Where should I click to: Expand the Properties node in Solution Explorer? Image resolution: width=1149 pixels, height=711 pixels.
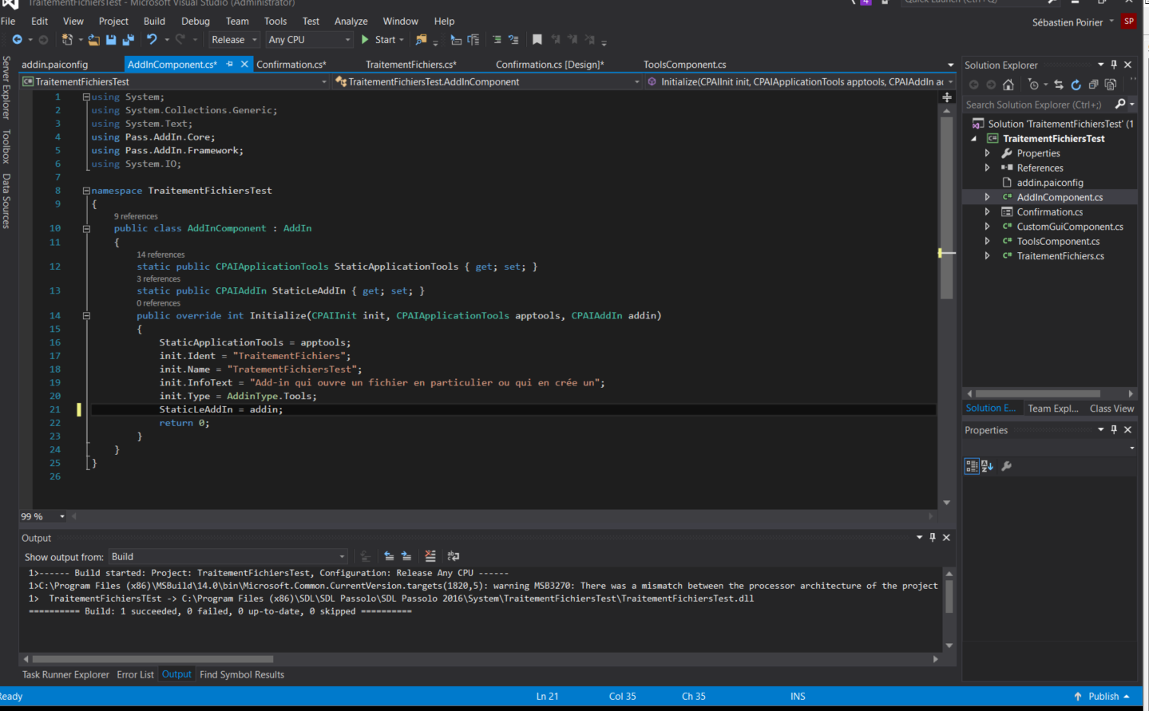[x=988, y=153]
